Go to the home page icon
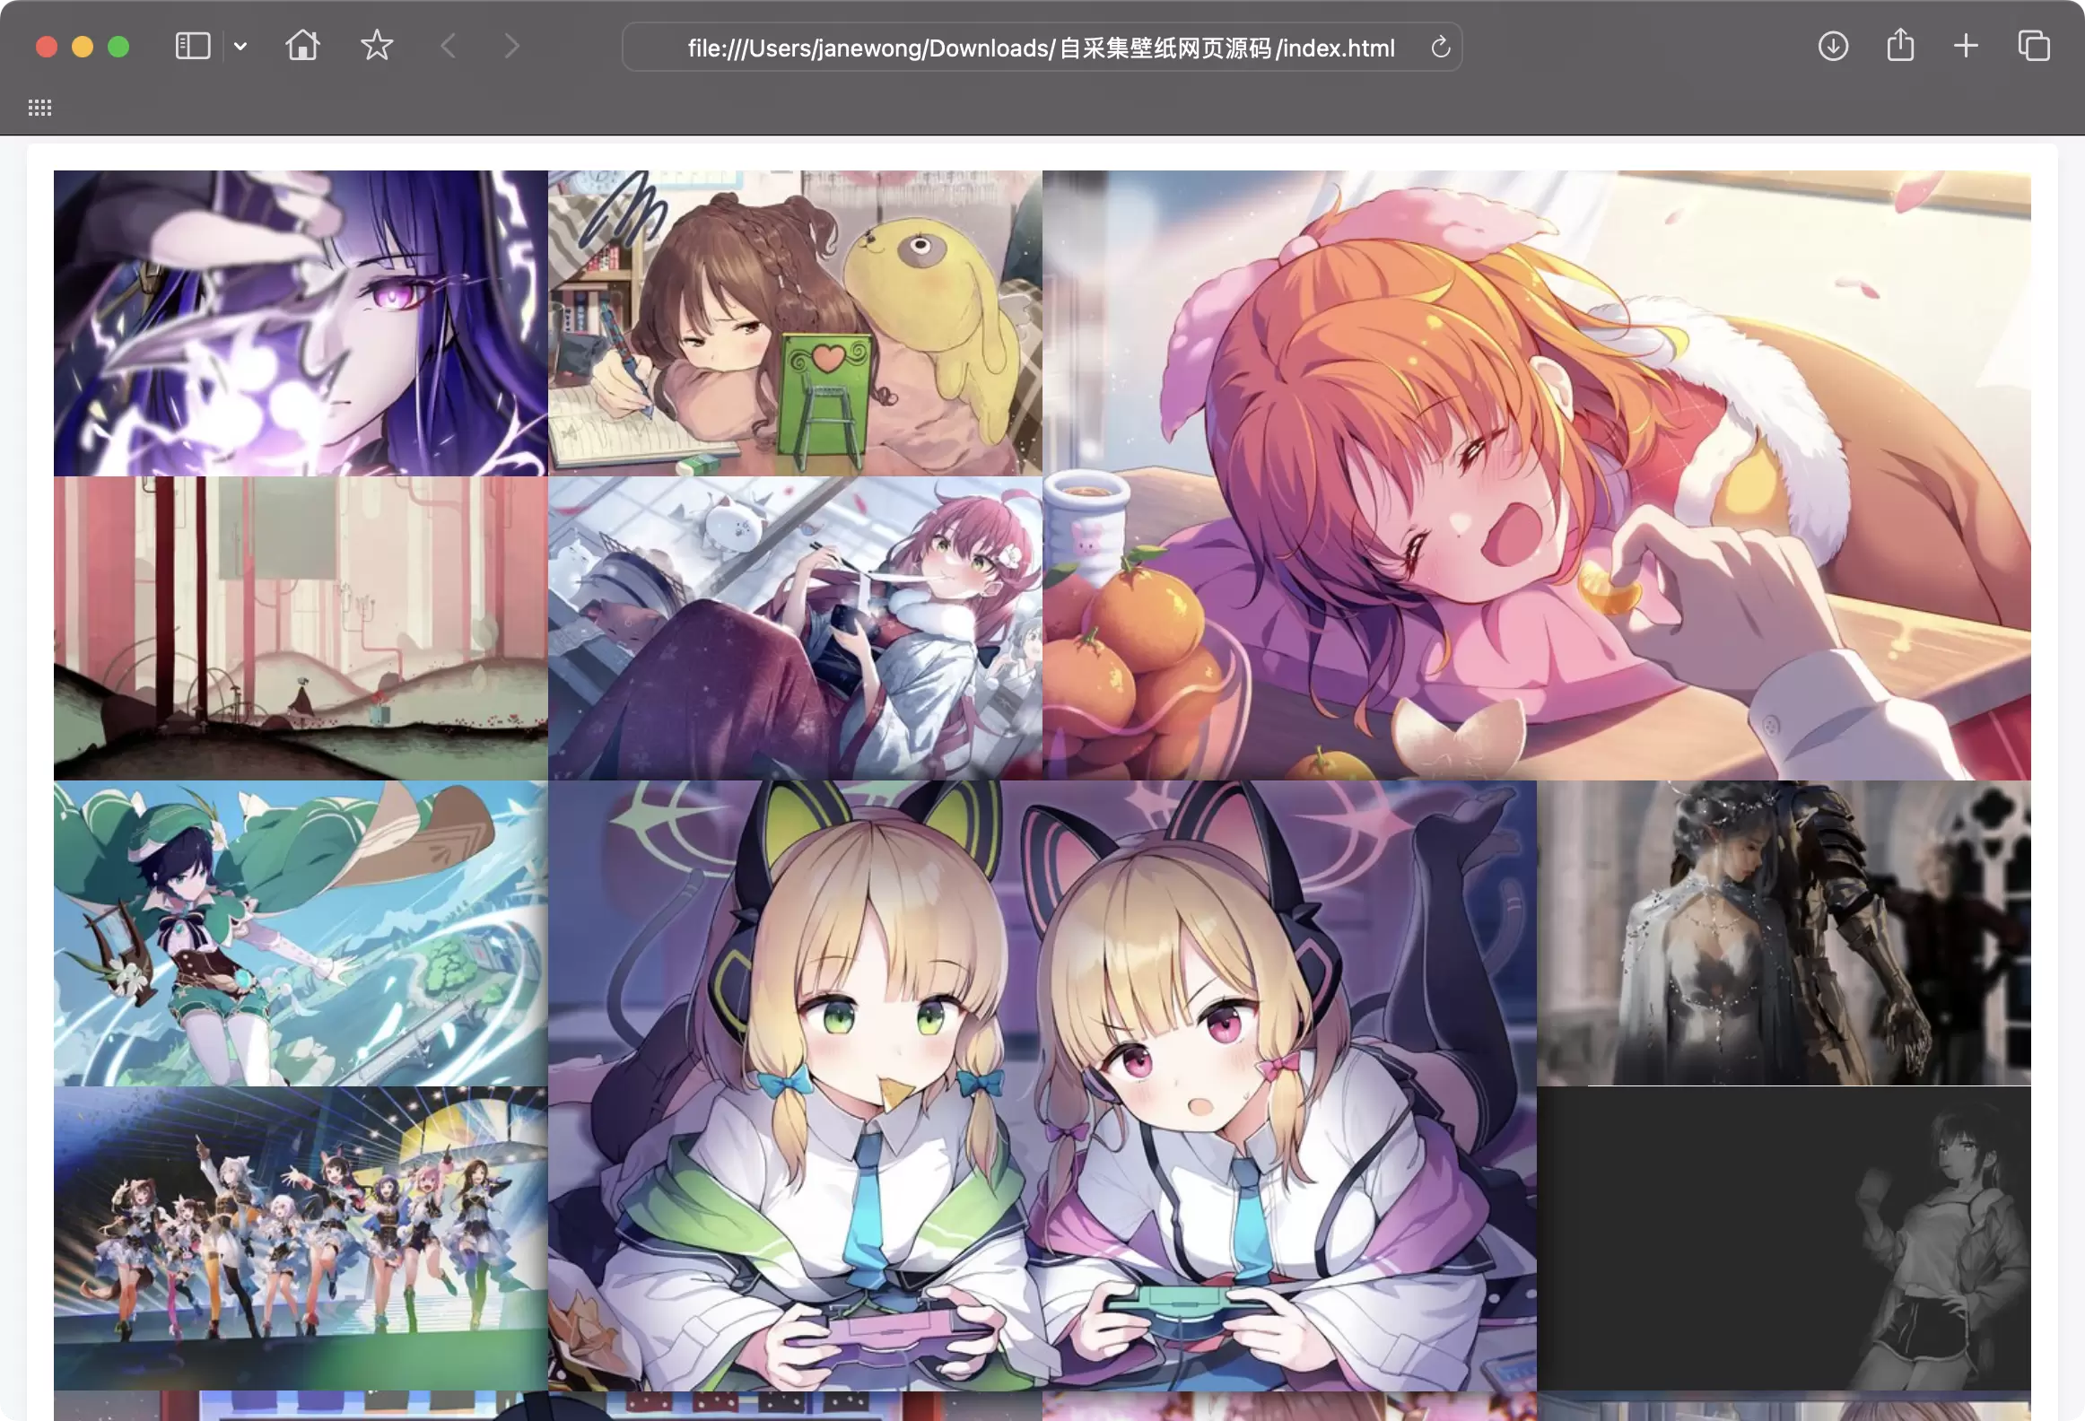Viewport: 2085px width, 1421px height. [303, 46]
